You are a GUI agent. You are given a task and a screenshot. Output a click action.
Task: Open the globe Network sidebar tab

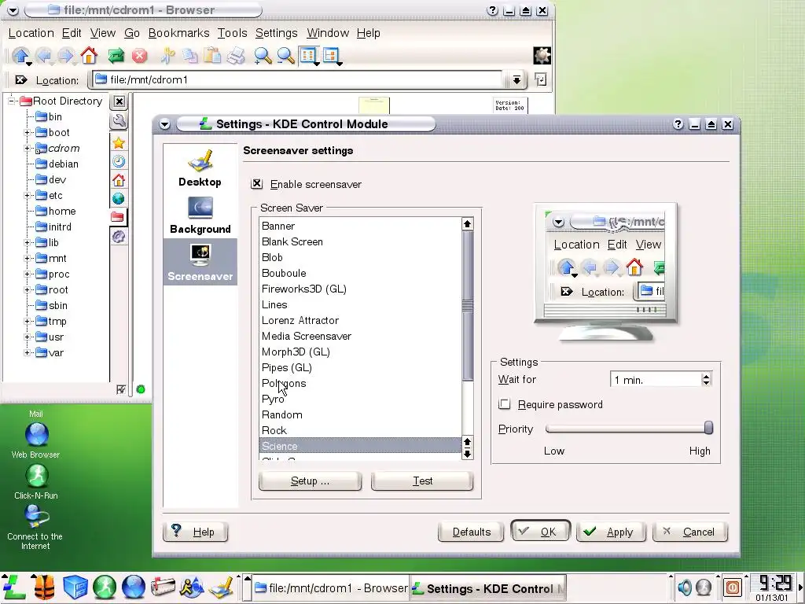click(x=119, y=199)
